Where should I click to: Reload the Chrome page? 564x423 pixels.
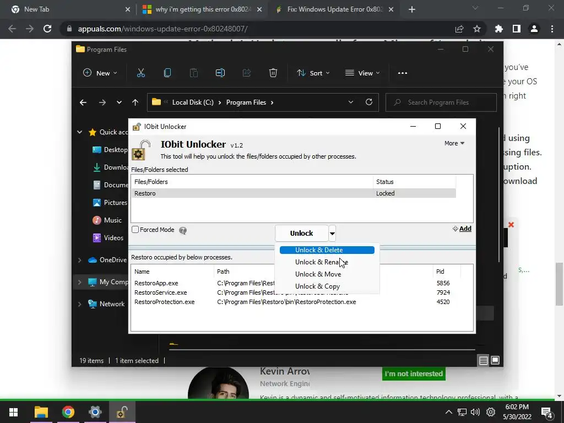[47, 29]
